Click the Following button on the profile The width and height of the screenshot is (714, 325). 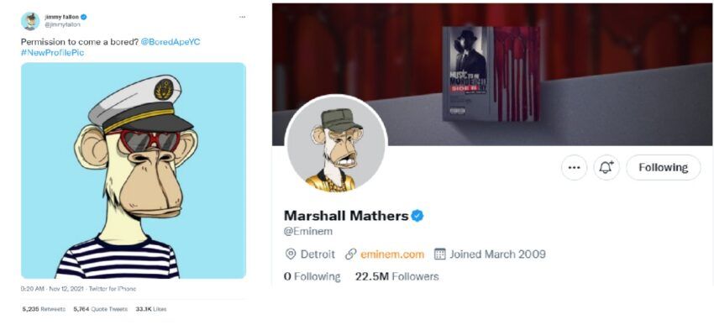point(663,167)
